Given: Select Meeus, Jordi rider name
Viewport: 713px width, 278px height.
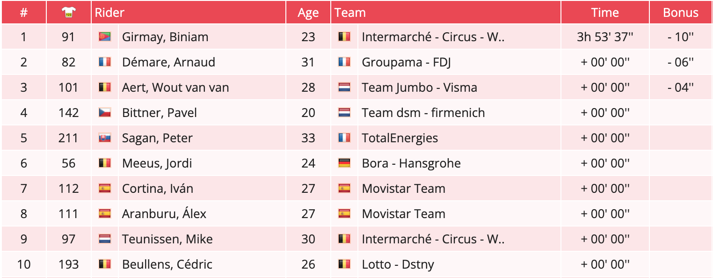Looking at the screenshot, I should tap(157, 163).
